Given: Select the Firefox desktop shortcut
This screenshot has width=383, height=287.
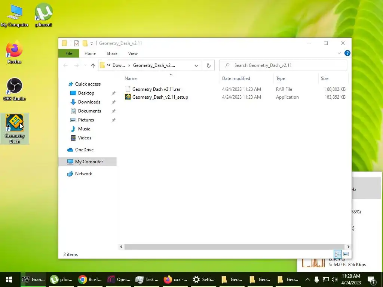Looking at the screenshot, I should coord(15,52).
